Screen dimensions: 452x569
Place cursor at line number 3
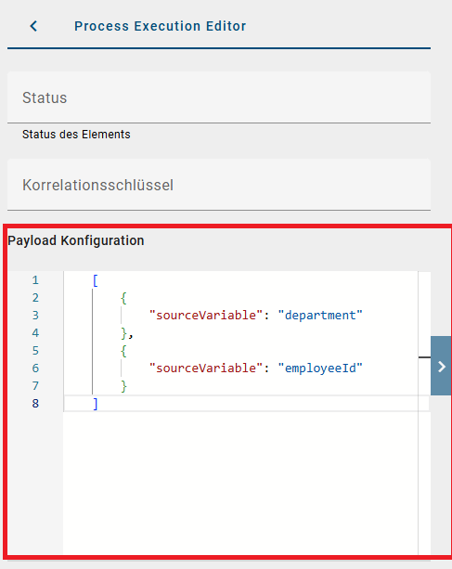(35, 316)
